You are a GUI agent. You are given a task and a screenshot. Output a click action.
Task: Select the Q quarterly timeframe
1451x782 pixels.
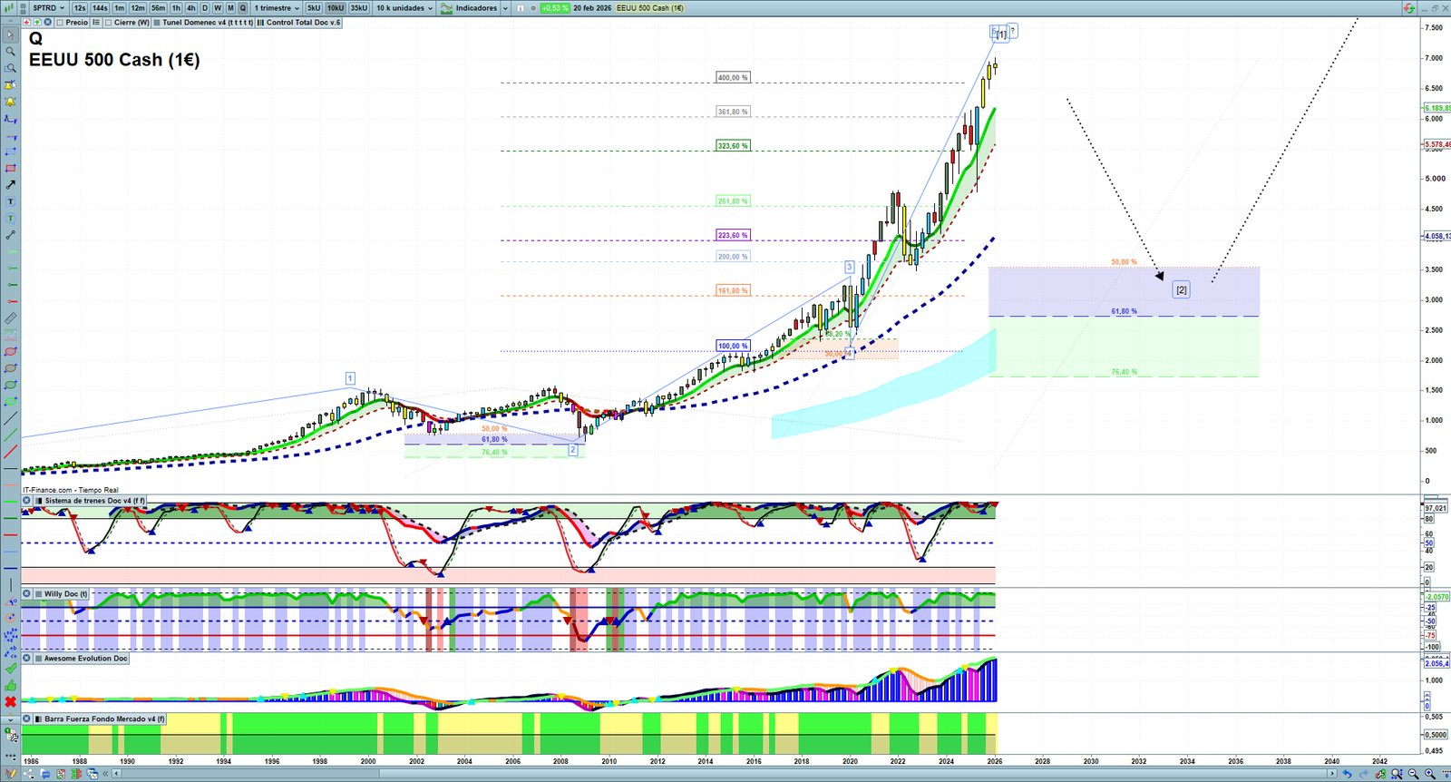click(242, 8)
